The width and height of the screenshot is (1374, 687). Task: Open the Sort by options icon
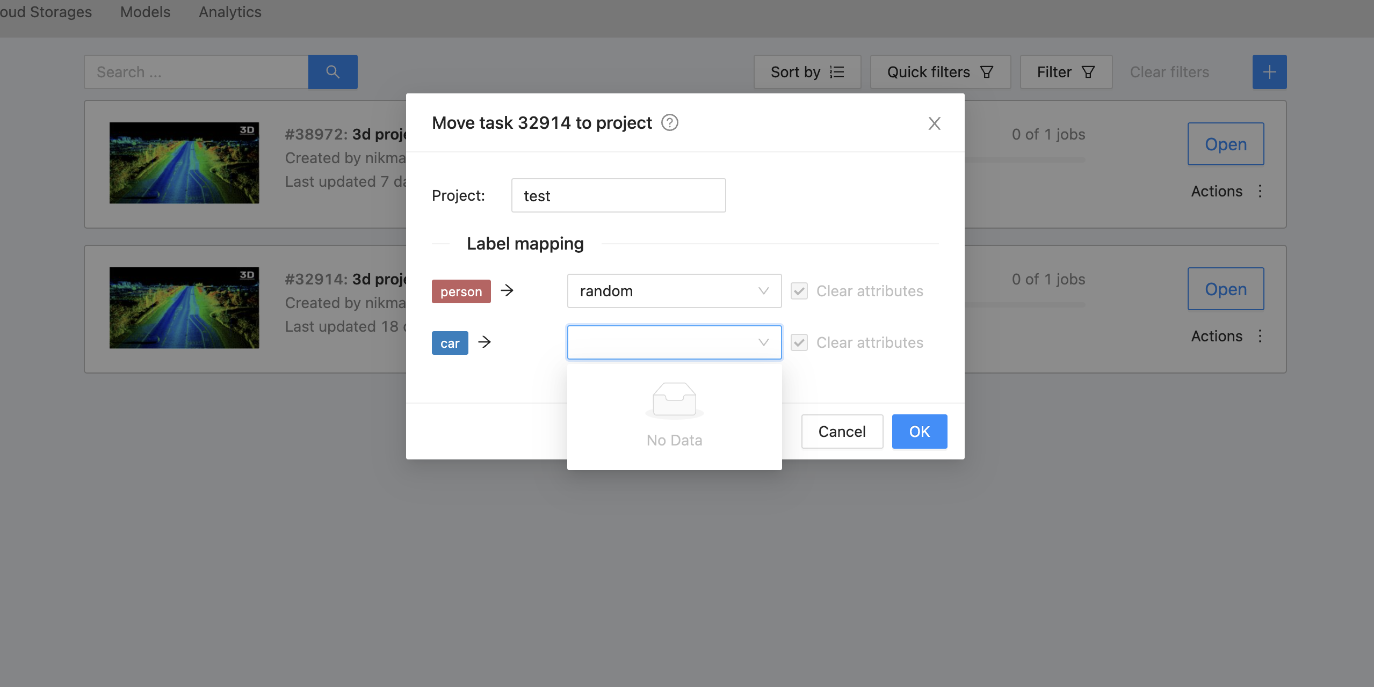coord(836,72)
